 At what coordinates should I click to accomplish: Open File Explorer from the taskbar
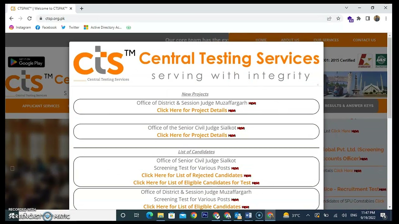pos(161,215)
